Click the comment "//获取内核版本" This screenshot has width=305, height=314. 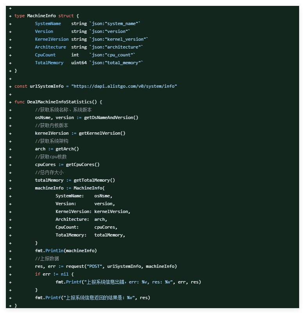52,125
